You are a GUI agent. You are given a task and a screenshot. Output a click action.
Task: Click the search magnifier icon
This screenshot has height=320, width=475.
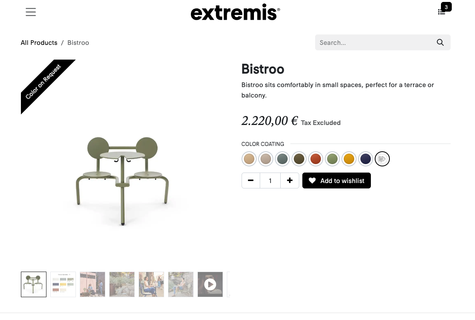coord(440,43)
